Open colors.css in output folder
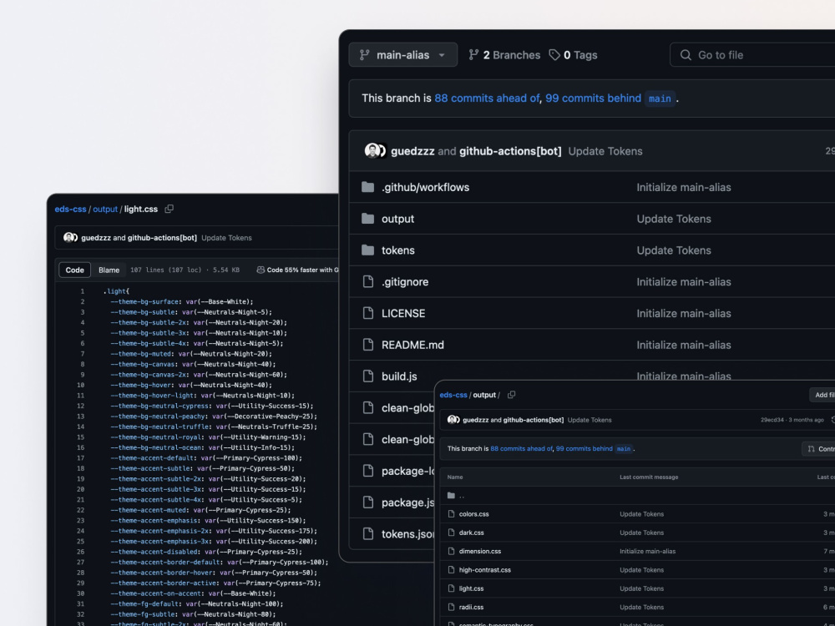835x626 pixels. coord(473,514)
